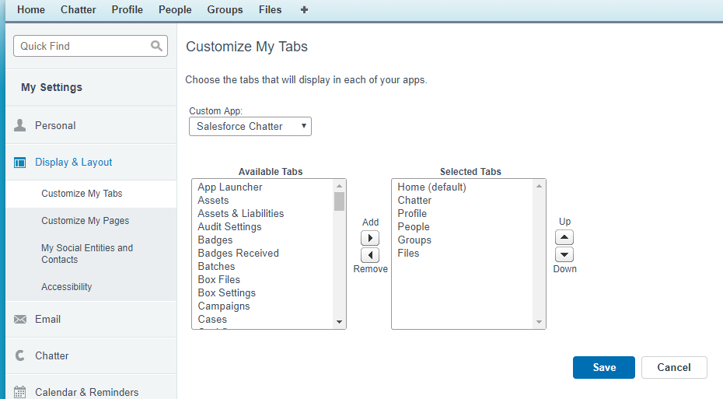
Task: Click Selected Tabs scroll up arrow
Action: 539,186
